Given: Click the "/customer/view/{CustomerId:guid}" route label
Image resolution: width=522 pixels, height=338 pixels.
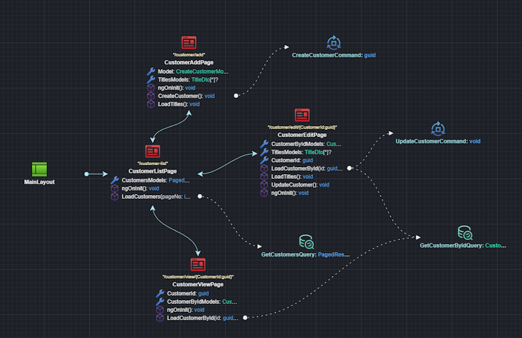Looking at the screenshot, I should (x=198, y=277).
